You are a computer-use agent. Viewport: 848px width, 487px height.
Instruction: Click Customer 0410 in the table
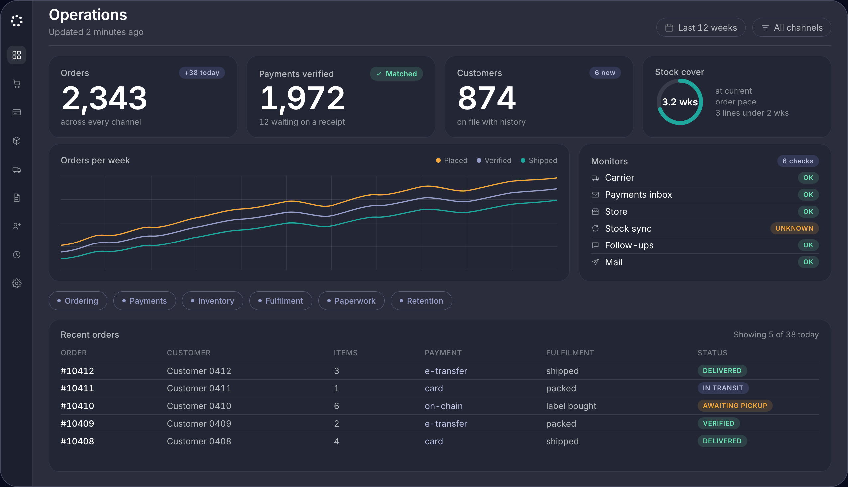coord(199,406)
